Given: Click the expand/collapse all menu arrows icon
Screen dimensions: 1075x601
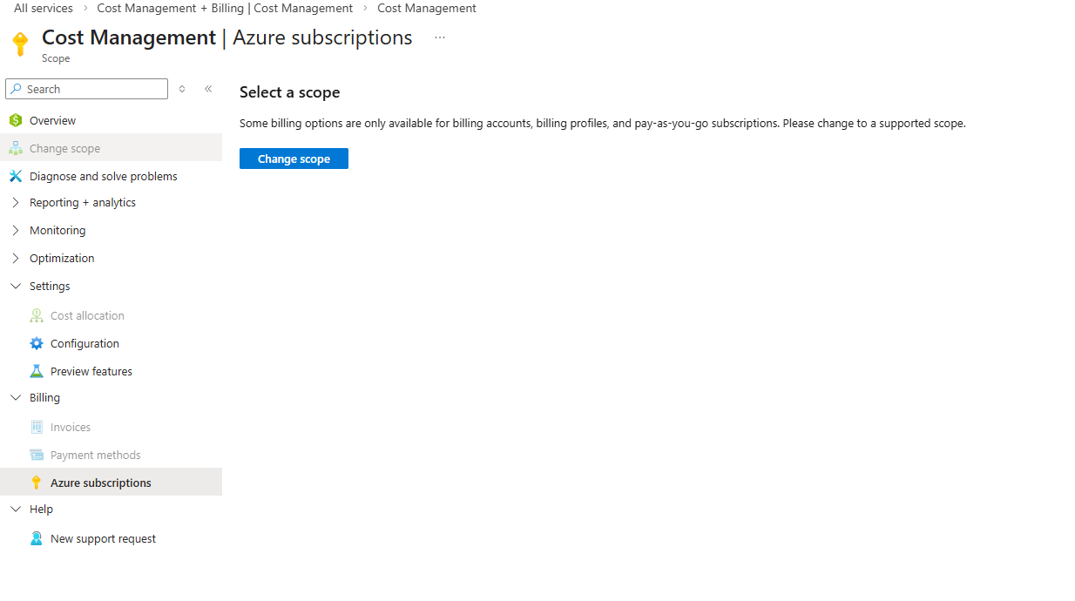Looking at the screenshot, I should coord(182,89).
